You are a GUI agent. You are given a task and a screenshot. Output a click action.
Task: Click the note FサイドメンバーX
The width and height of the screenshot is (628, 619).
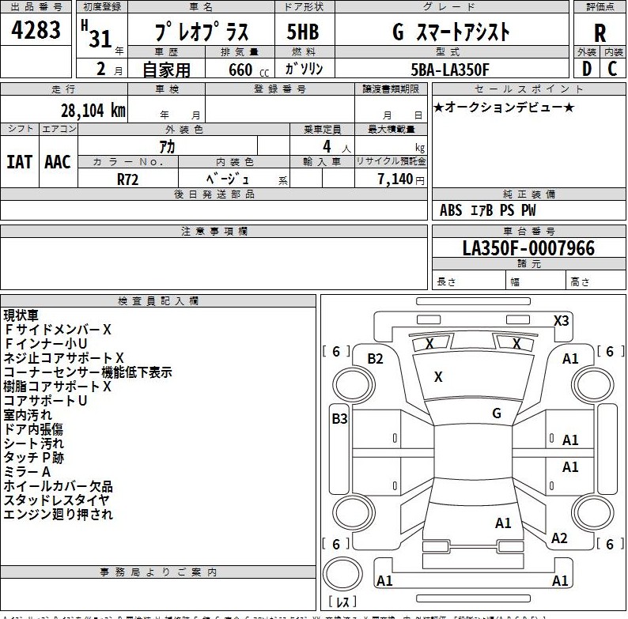click(x=58, y=330)
